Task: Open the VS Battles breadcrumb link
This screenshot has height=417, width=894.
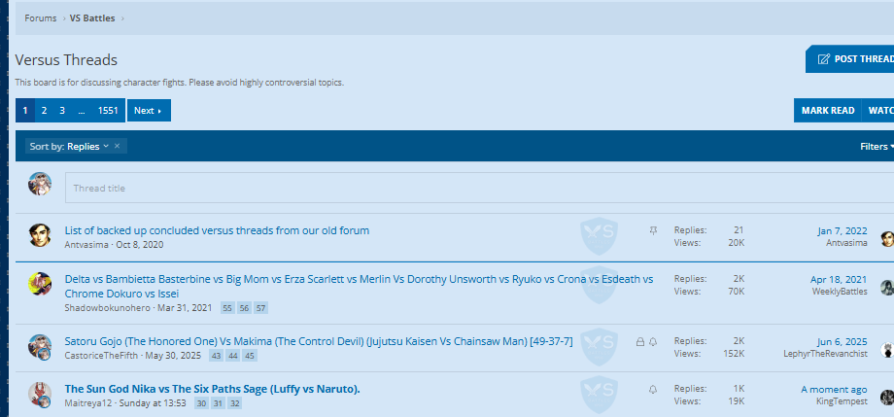Action: [x=92, y=18]
